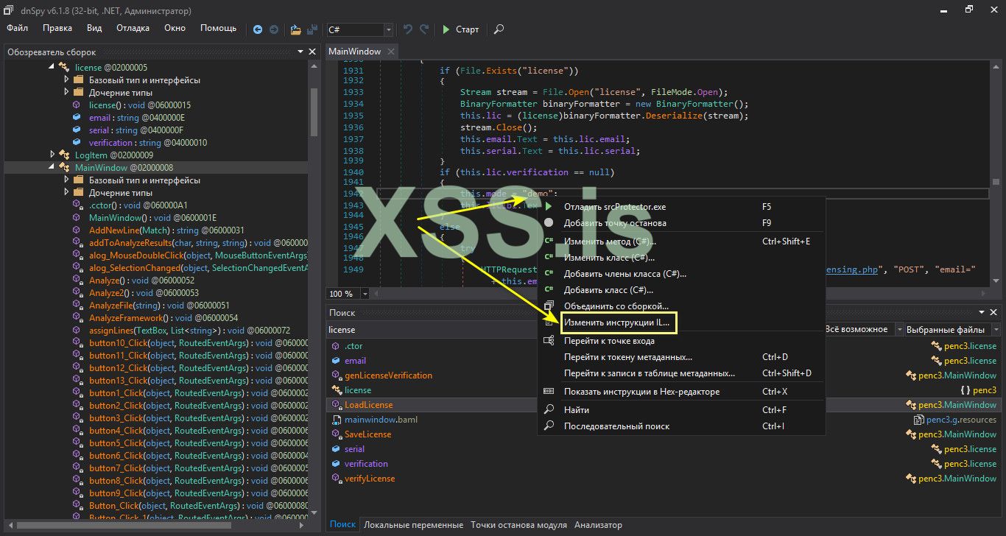Click the navigate back arrow icon
Image resolution: width=1006 pixels, height=536 pixels.
(x=257, y=29)
